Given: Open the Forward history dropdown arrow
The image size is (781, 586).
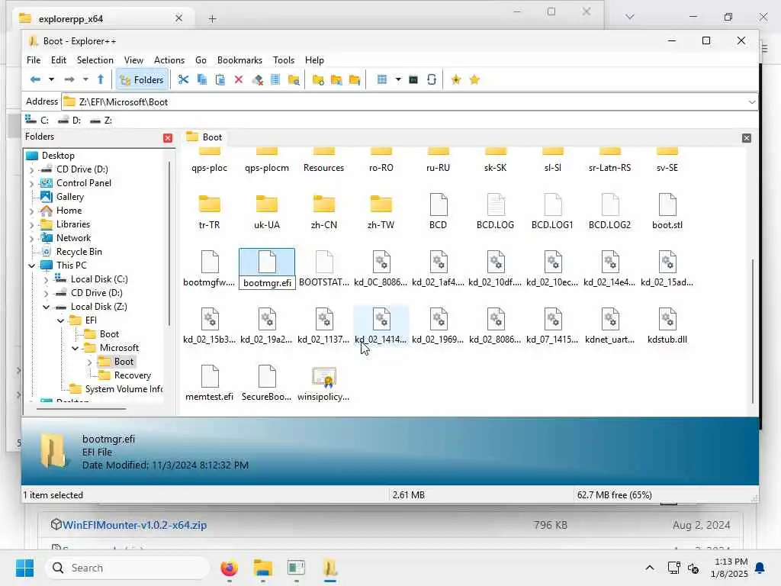Looking at the screenshot, I should point(85,79).
